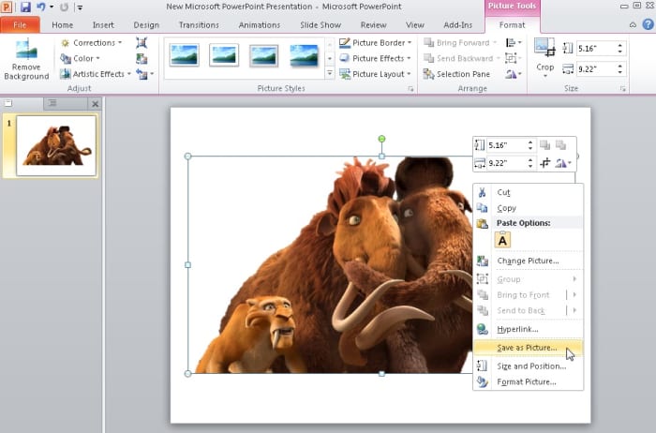Image resolution: width=656 pixels, height=433 pixels.
Task: Click the Undo icon in Quick Access Toolbar
Action: [40, 7]
